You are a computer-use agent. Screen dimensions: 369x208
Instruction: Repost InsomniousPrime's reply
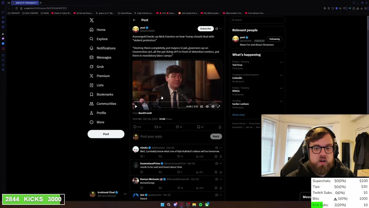click(160, 172)
